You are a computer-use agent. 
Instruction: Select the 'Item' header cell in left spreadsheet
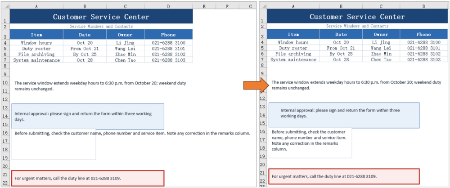(x=36, y=35)
